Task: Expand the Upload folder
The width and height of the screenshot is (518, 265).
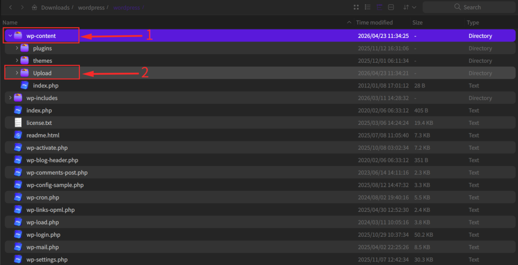Action: pos(17,73)
